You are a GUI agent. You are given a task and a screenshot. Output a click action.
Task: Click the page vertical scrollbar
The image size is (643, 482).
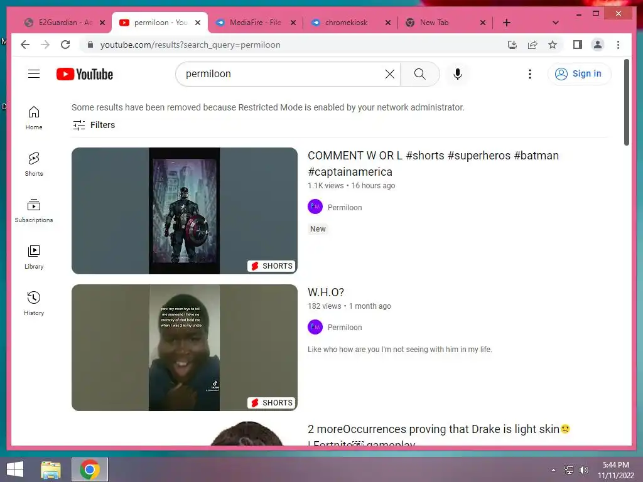[x=626, y=102]
